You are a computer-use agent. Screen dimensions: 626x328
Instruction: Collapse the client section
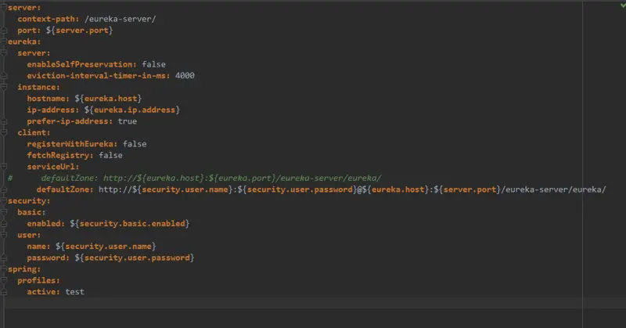4,132
